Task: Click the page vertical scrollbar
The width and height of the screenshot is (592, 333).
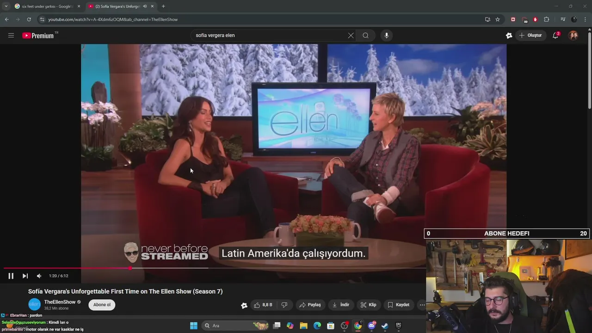Action: (590, 70)
